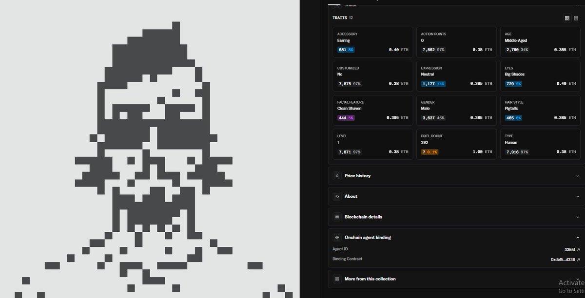Click the 7,916 97% count on Type Human
This screenshot has height=298, width=585.
click(516, 152)
